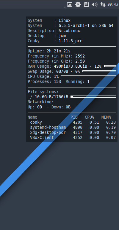
Task: Click the ArcoLinux description text
Action: click(69, 31)
